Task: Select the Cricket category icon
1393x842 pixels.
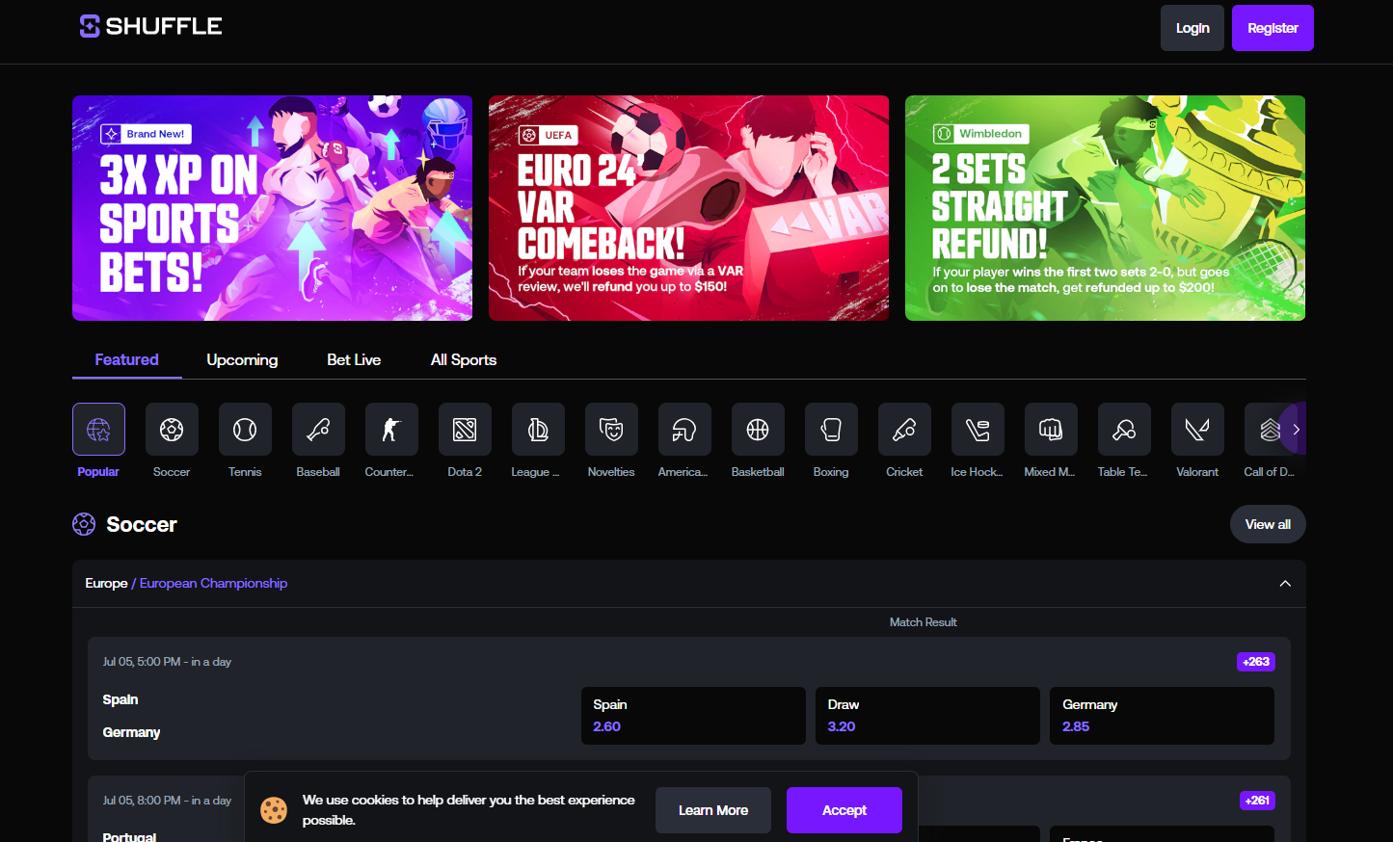Action: (x=904, y=429)
